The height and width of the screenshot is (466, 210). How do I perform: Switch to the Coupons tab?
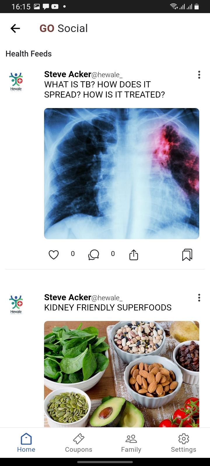point(79,443)
